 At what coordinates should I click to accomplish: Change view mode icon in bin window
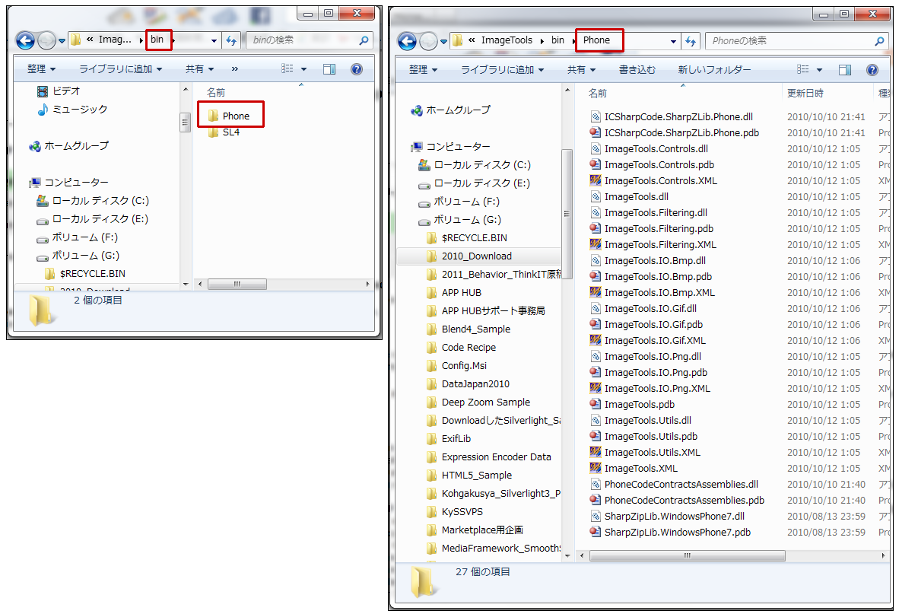click(x=287, y=68)
